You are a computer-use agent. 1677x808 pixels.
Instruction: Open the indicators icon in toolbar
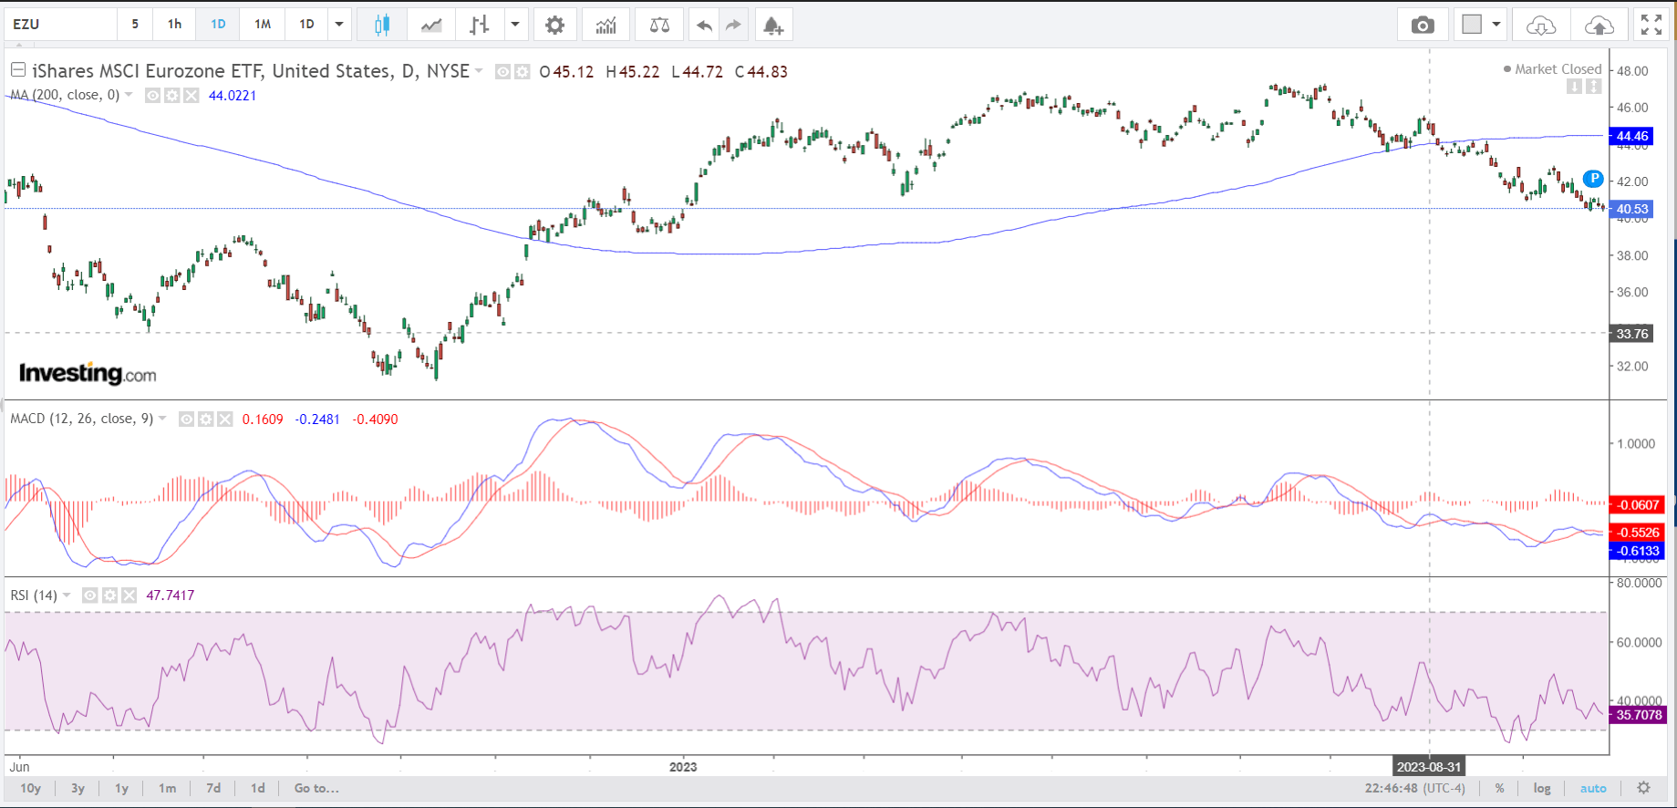pyautogui.click(x=606, y=25)
